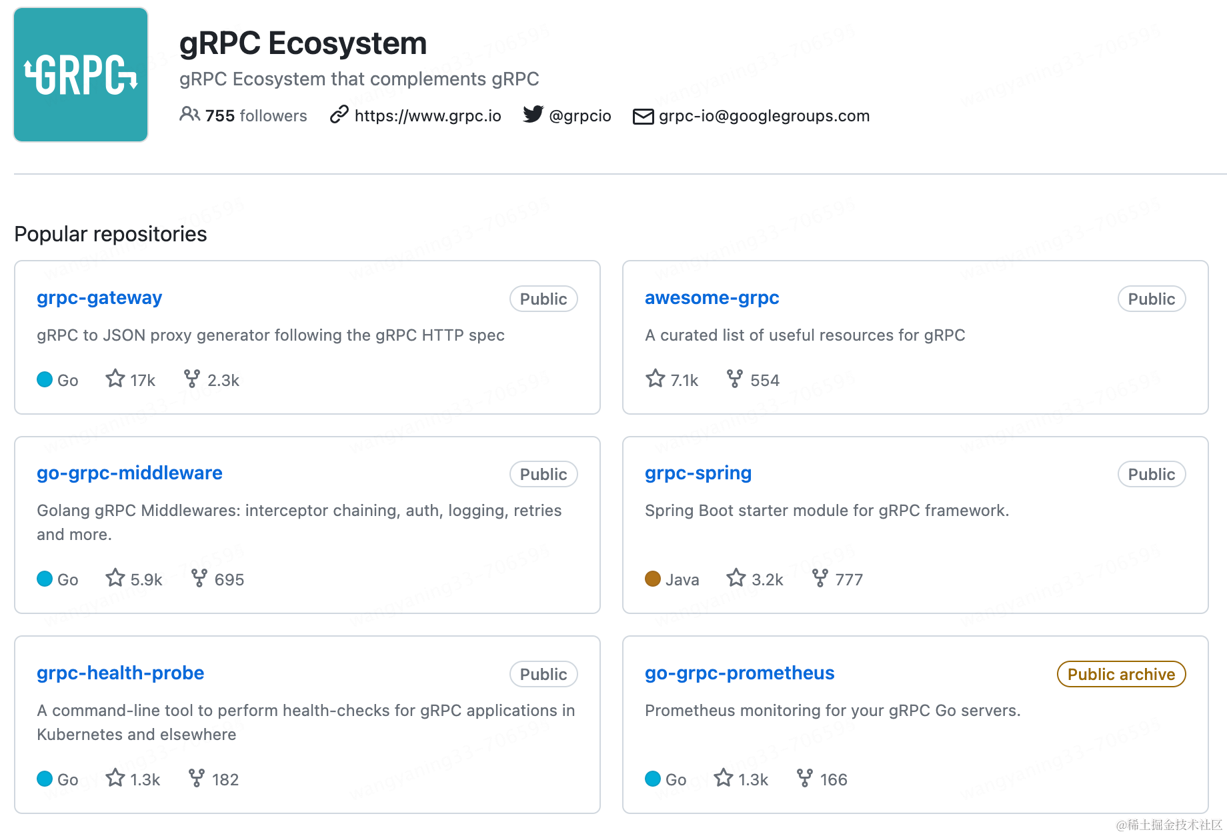The image size is (1227, 836).
Task: Open the grpc-gateway repository
Action: click(x=99, y=297)
